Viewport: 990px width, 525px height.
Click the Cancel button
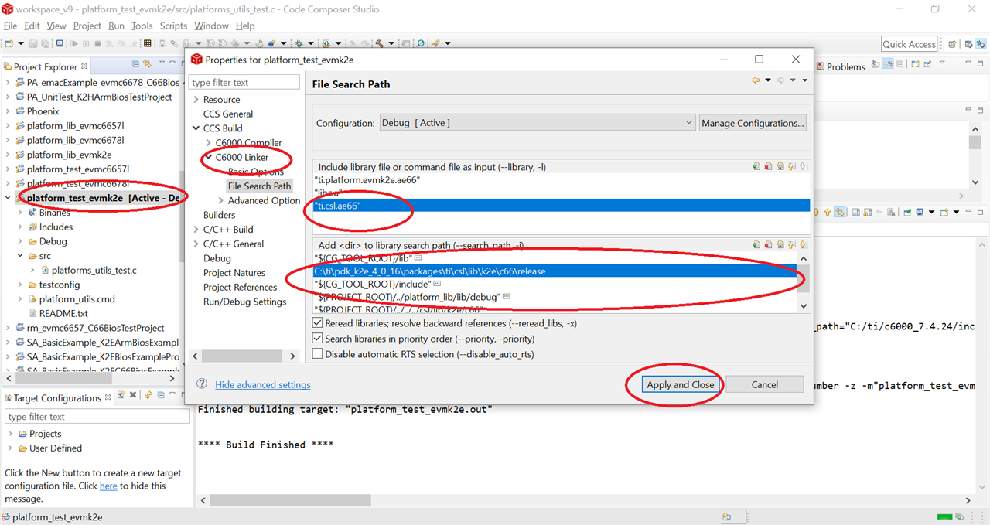[765, 384]
